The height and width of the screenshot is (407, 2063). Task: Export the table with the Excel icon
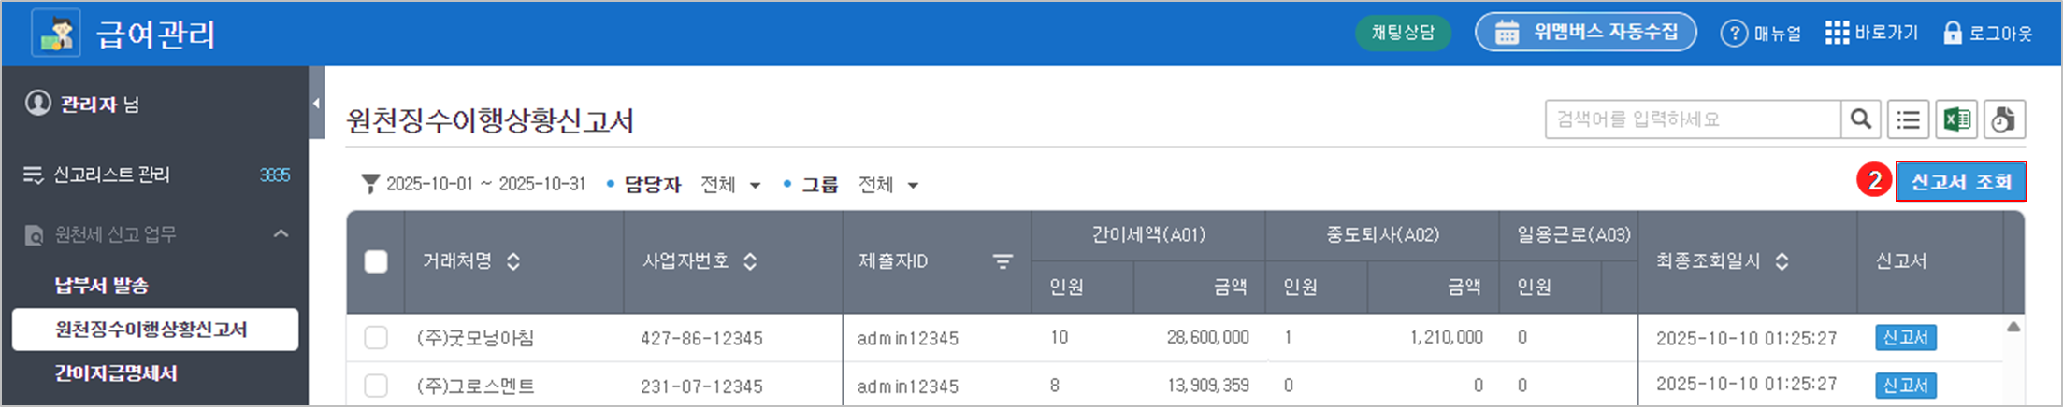click(1956, 119)
